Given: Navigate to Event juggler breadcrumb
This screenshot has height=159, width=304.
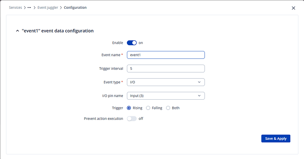Looking at the screenshot, I should [48, 7].
